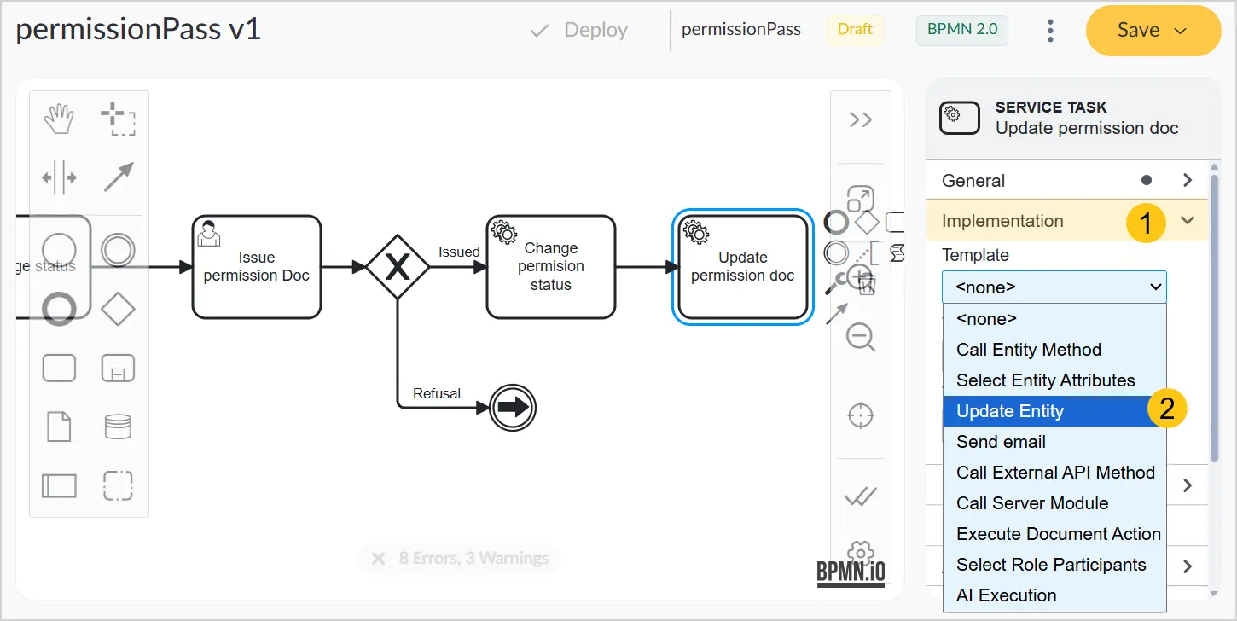This screenshot has height=621, width=1237.
Task: Click the Issued sequence flow label
Action: pos(459,252)
